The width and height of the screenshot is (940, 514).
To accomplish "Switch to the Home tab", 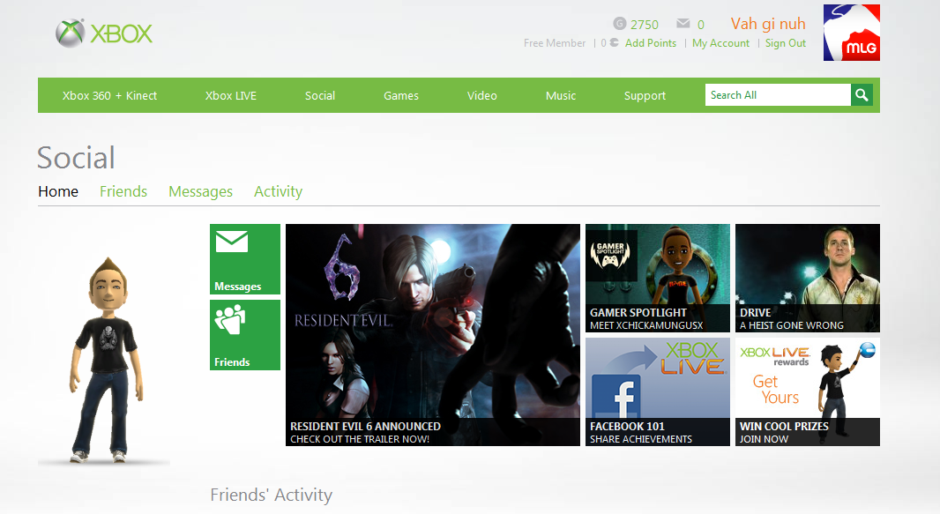I will (x=58, y=191).
